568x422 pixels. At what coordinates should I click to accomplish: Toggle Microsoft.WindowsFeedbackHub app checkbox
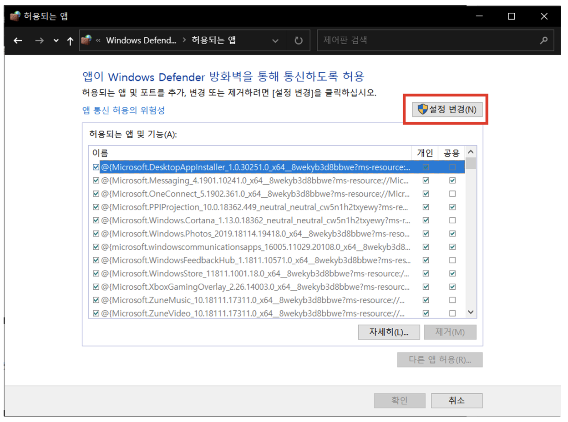click(96, 260)
